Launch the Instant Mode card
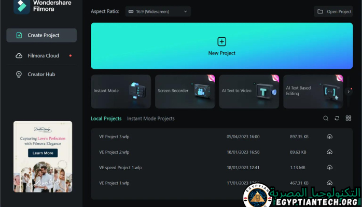This screenshot has height=207, width=362. coord(121,92)
